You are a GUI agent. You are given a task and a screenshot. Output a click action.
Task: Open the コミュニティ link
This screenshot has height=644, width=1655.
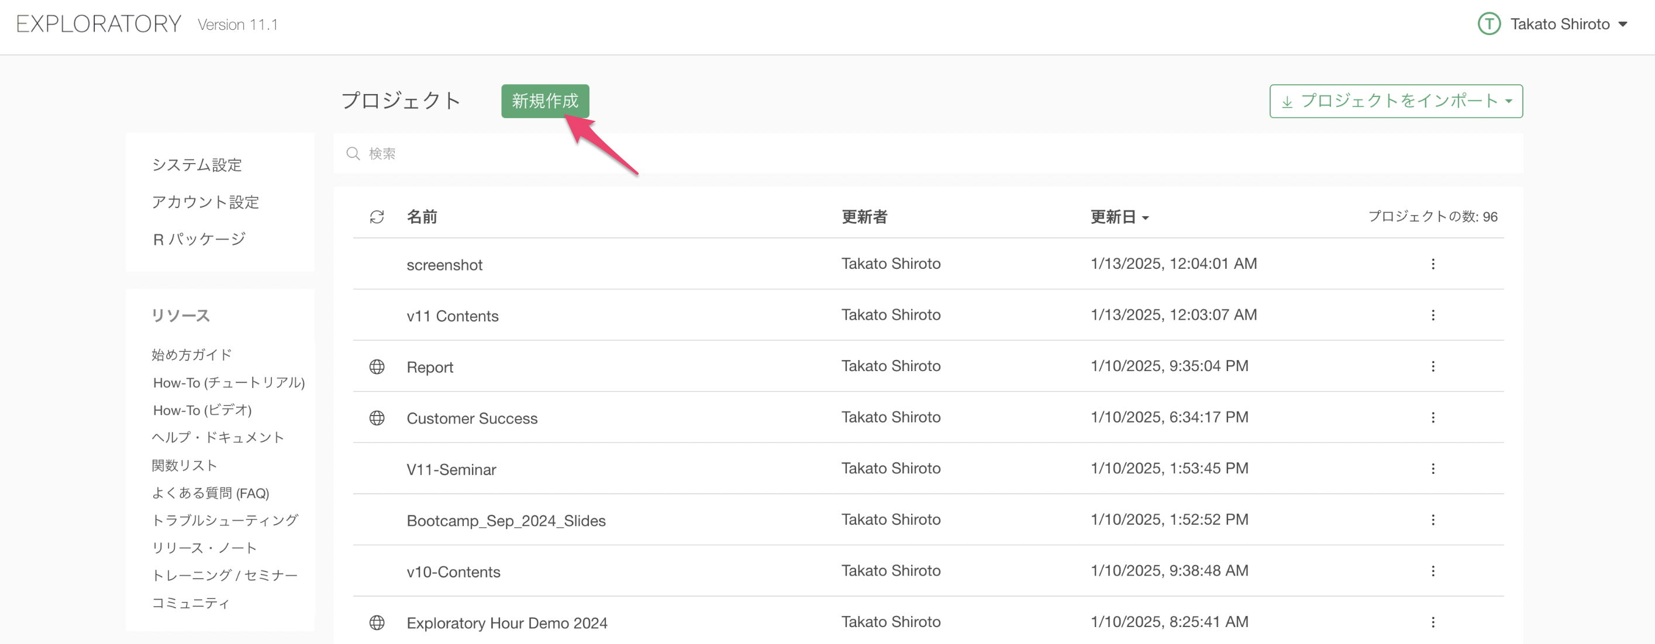pos(190,604)
